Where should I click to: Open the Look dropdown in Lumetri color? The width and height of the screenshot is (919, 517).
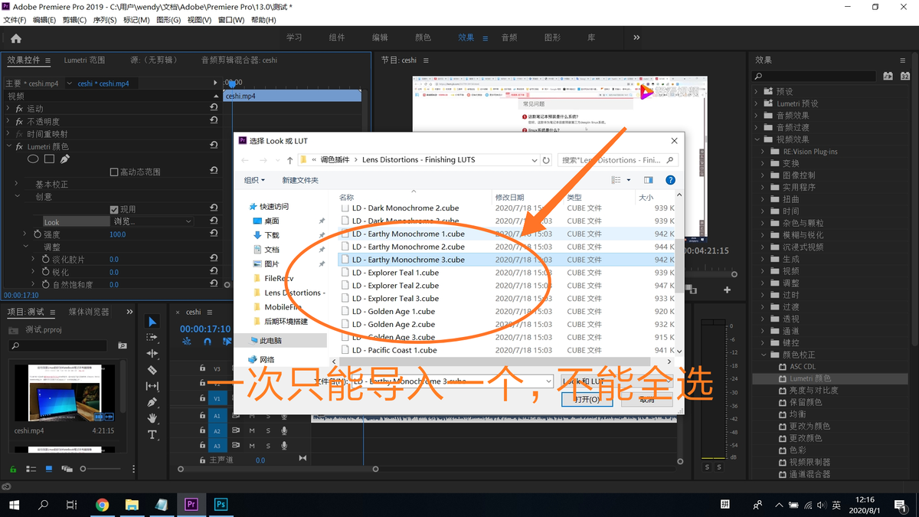point(153,221)
